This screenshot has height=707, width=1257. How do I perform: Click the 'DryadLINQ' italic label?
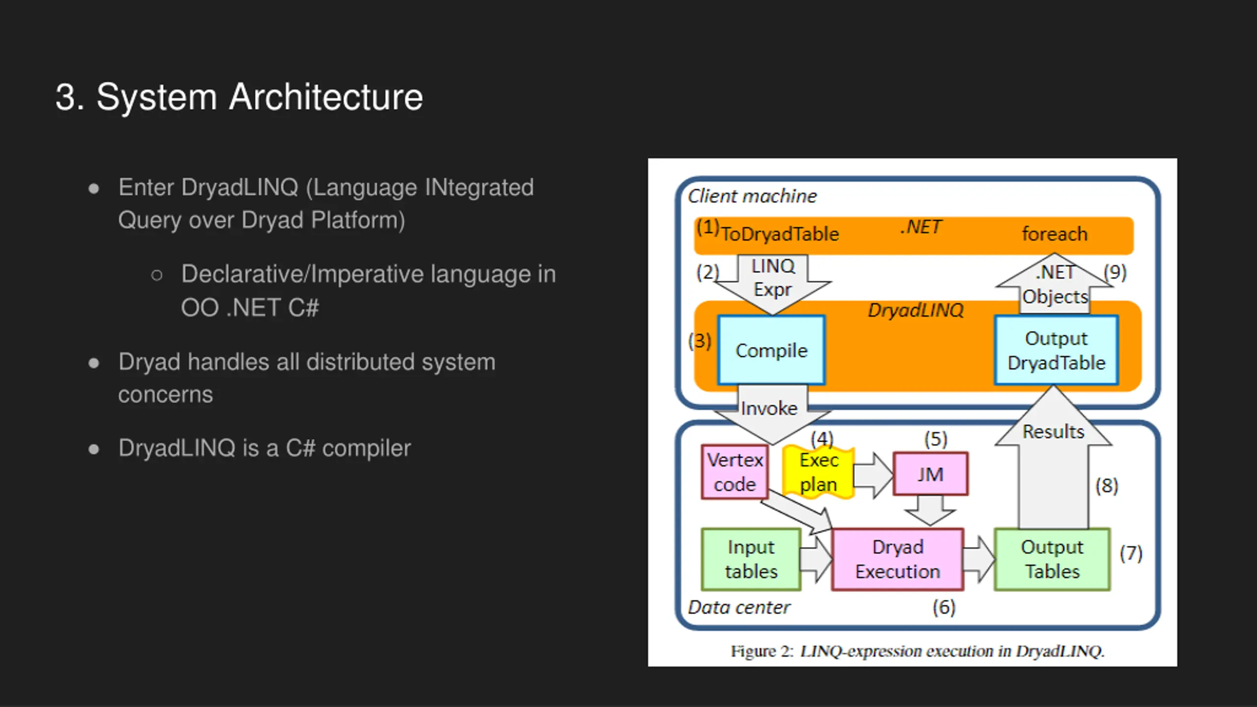point(916,310)
